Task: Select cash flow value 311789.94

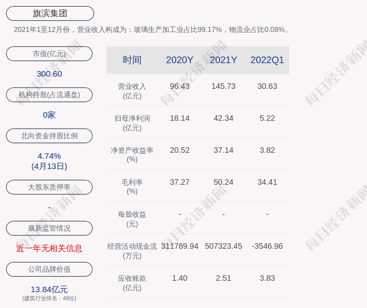Action: click(180, 246)
